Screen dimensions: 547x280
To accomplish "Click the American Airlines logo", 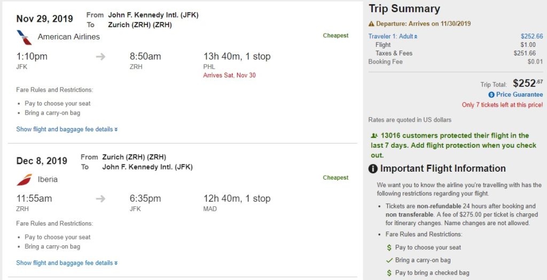I will [24, 37].
